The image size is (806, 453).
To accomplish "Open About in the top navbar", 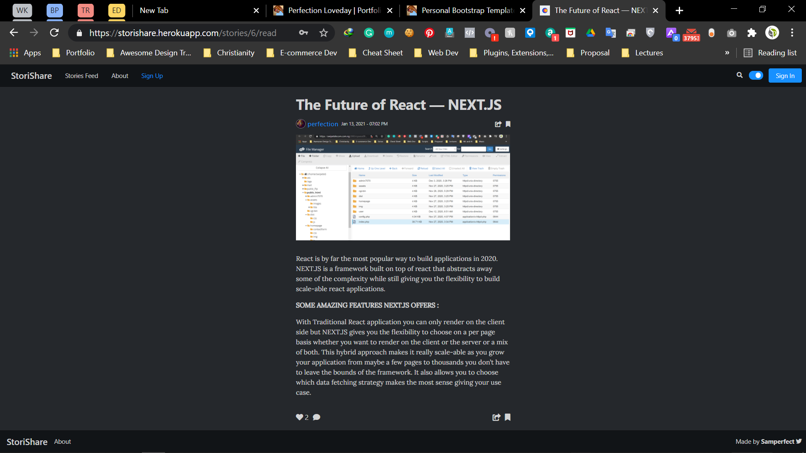I will 120,75.
